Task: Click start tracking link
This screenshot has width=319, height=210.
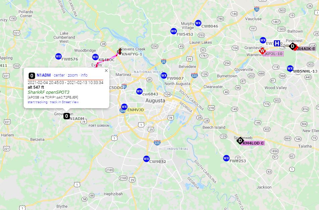Action: click(37, 102)
